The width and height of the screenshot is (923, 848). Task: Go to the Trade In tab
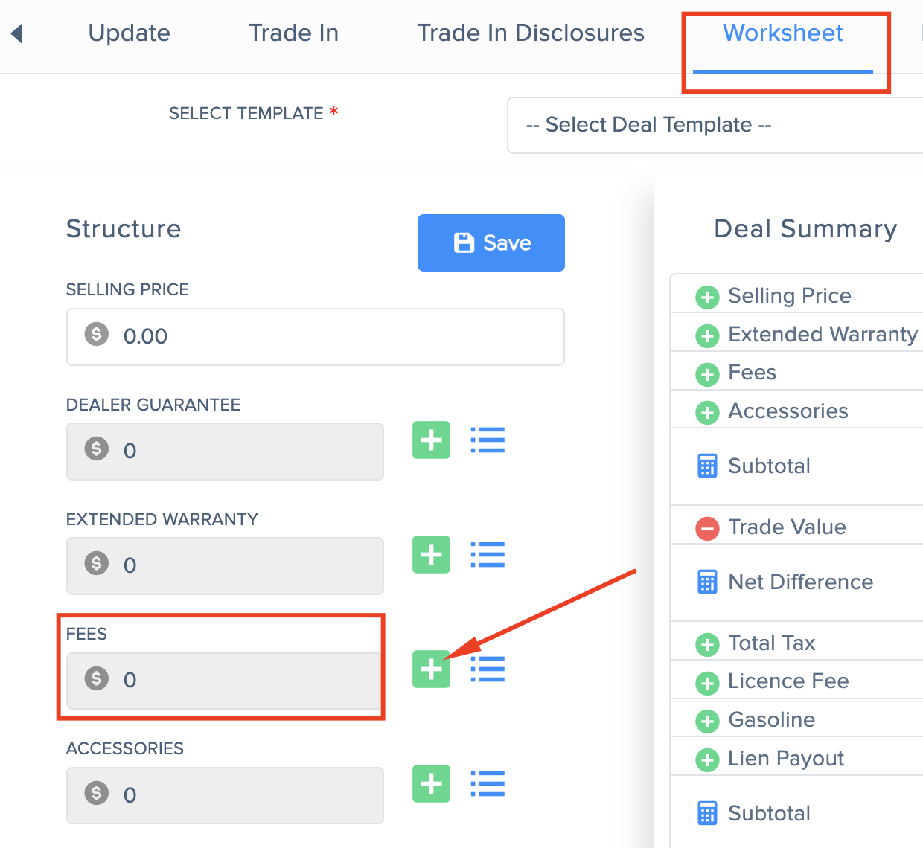click(293, 33)
